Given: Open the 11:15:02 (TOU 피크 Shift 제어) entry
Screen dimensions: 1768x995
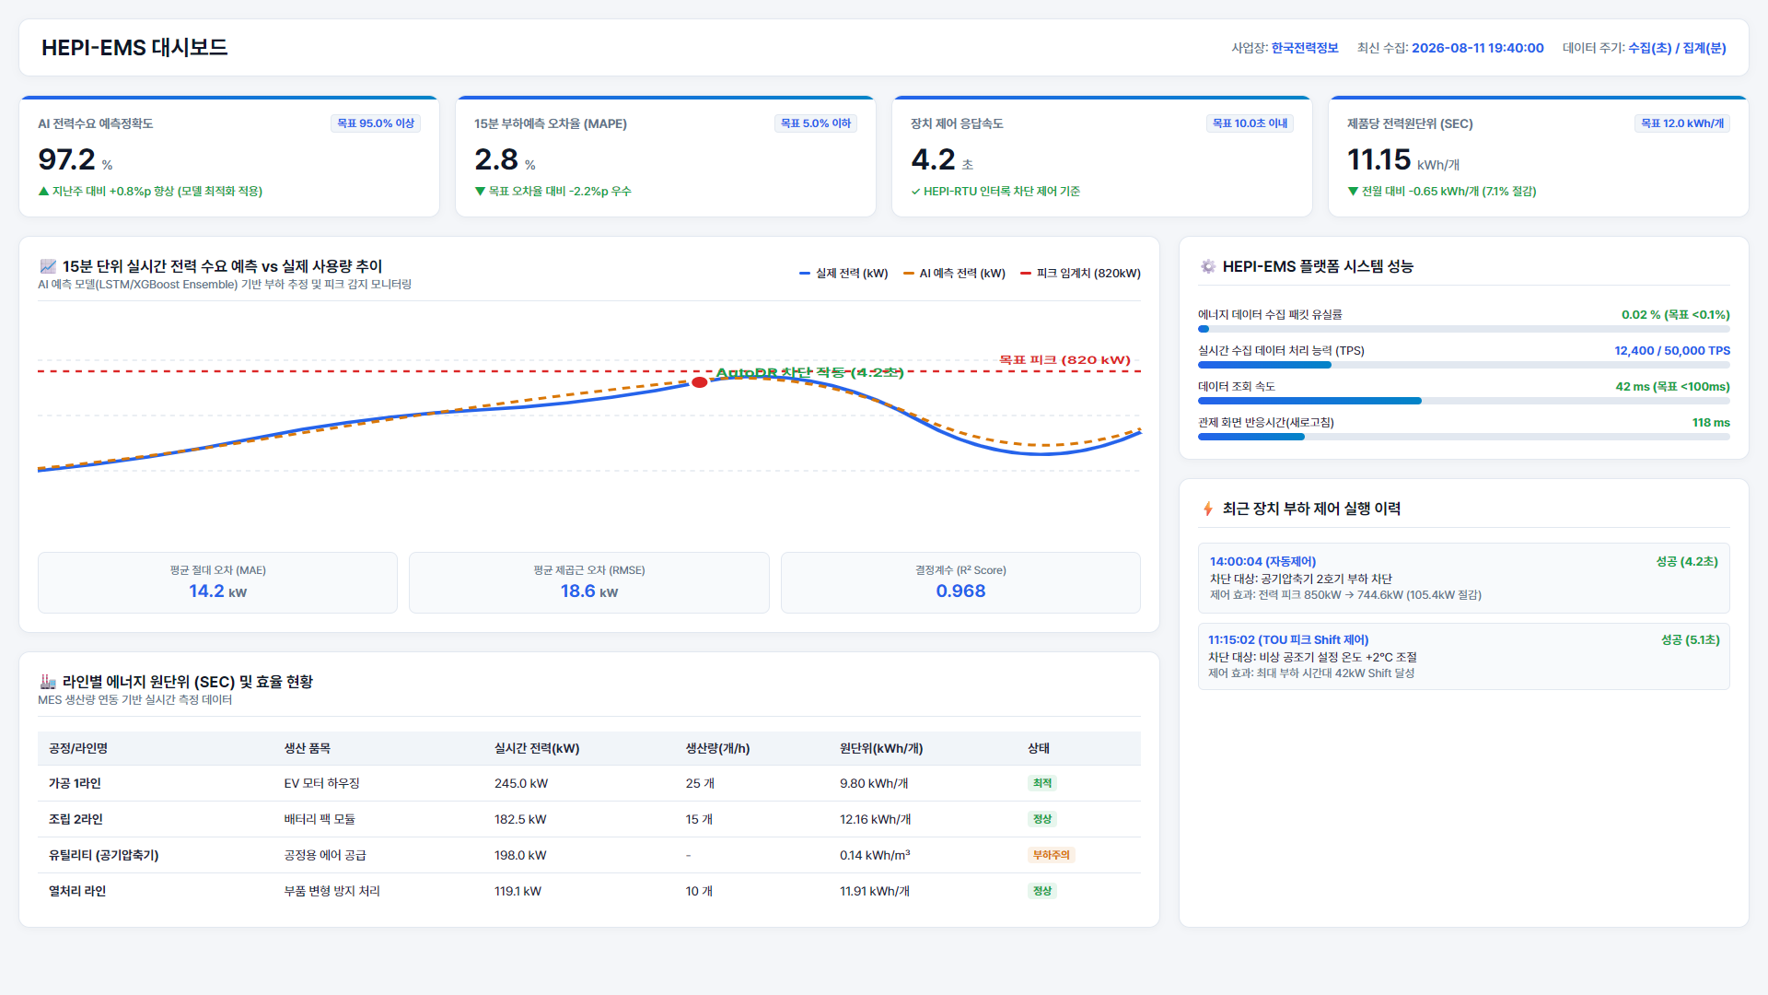Looking at the screenshot, I should [x=1464, y=657].
